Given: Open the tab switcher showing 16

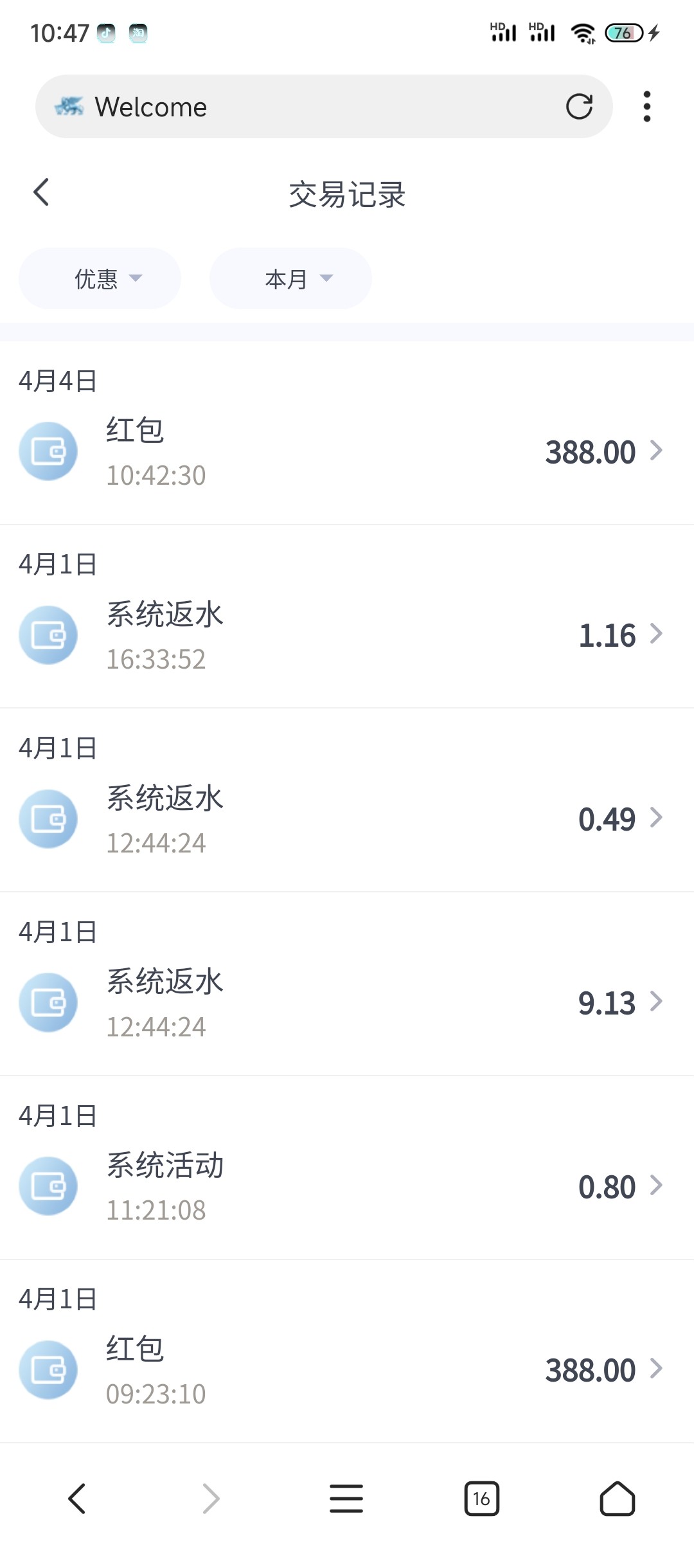Looking at the screenshot, I should click(x=481, y=1499).
